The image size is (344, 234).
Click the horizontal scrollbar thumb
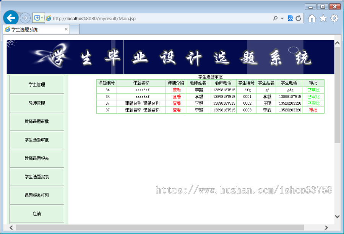(x=160, y=228)
